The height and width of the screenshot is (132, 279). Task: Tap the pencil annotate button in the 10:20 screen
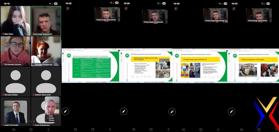pyautogui.click(x=65, y=111)
